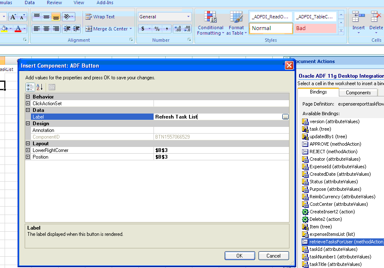Click the Shrink Font icon

[x=22, y=17]
